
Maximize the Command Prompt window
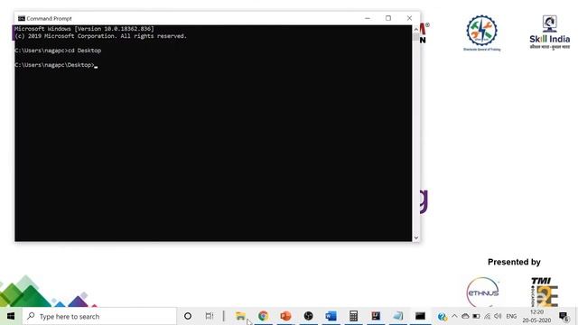pyautogui.click(x=388, y=18)
